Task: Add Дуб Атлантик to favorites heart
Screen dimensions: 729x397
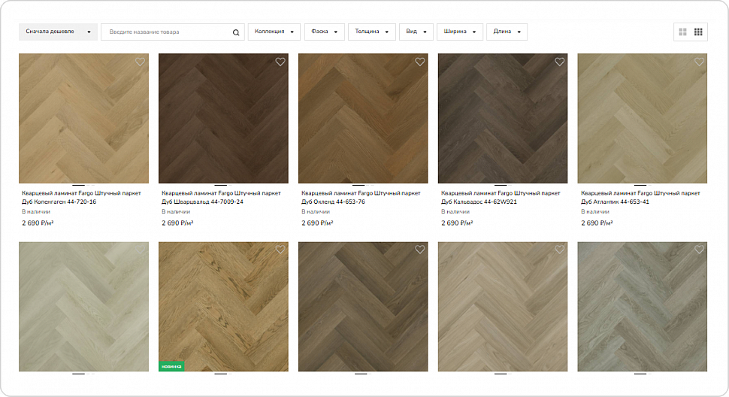Action: (x=699, y=62)
